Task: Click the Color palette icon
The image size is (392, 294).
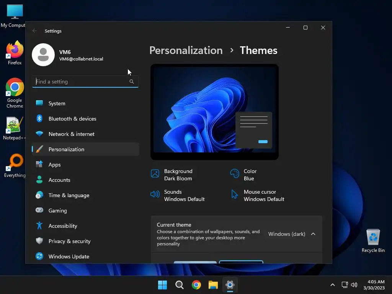Action: pos(235,173)
